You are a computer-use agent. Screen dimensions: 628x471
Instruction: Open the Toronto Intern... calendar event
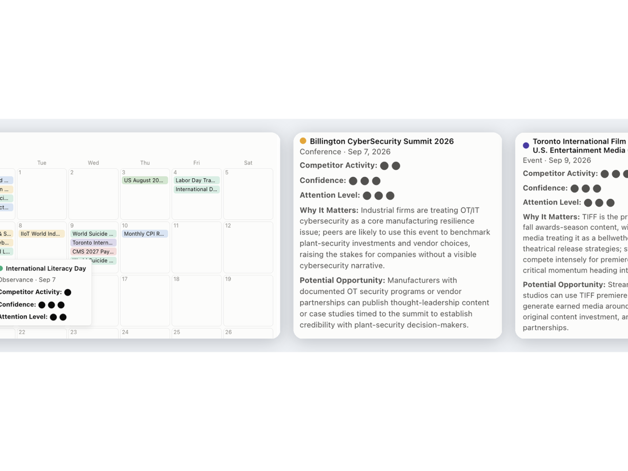(93, 243)
